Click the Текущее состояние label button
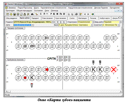 15,28
